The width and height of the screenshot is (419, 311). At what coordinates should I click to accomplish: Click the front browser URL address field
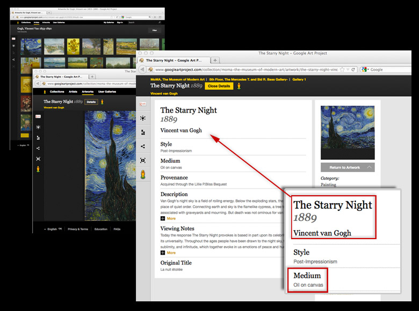[242, 70]
